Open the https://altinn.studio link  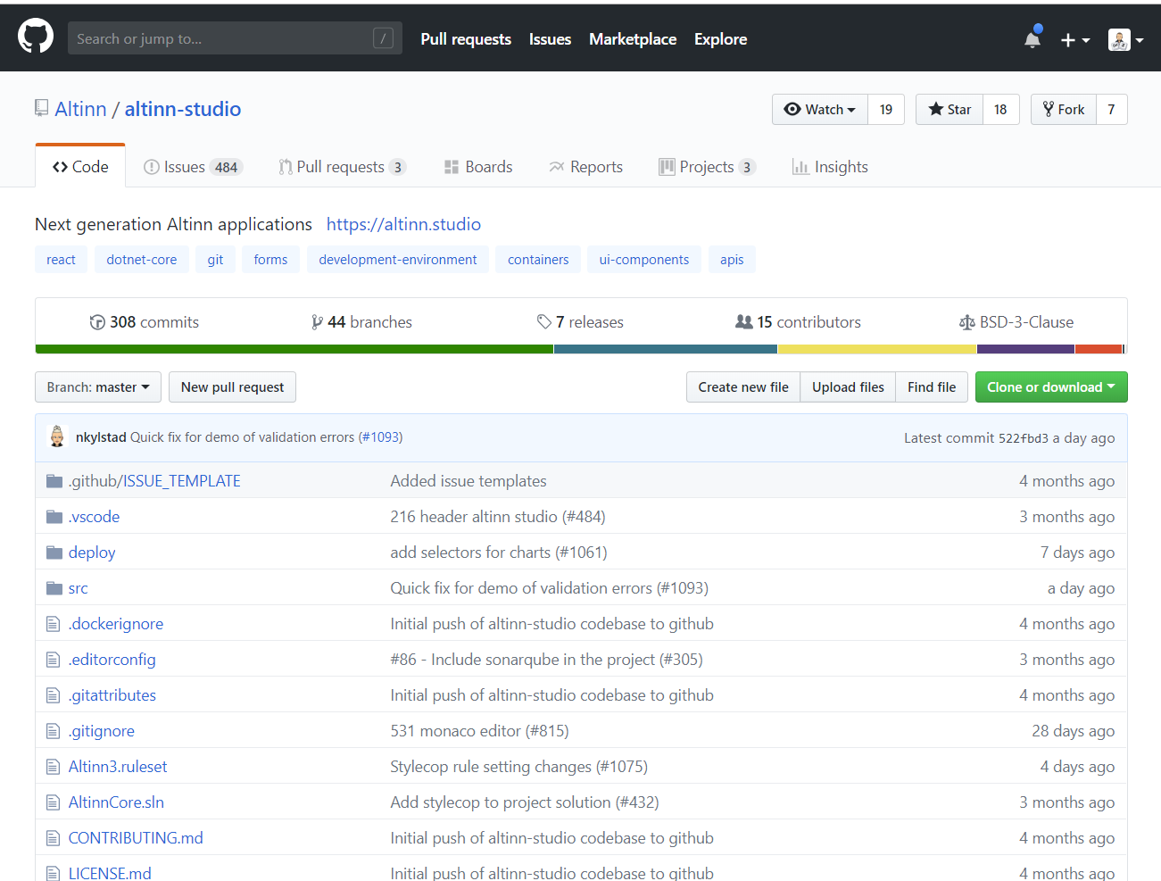[403, 224]
